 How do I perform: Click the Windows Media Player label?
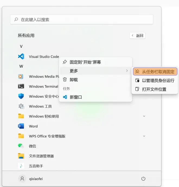pyautogui.click(x=44, y=77)
